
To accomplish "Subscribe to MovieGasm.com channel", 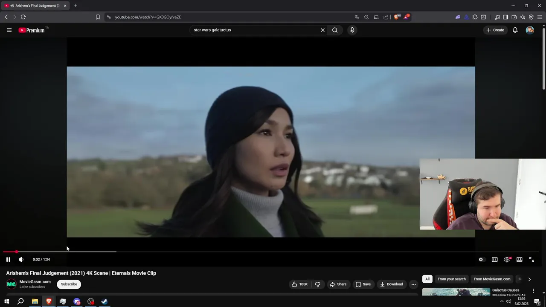I will coord(69,284).
